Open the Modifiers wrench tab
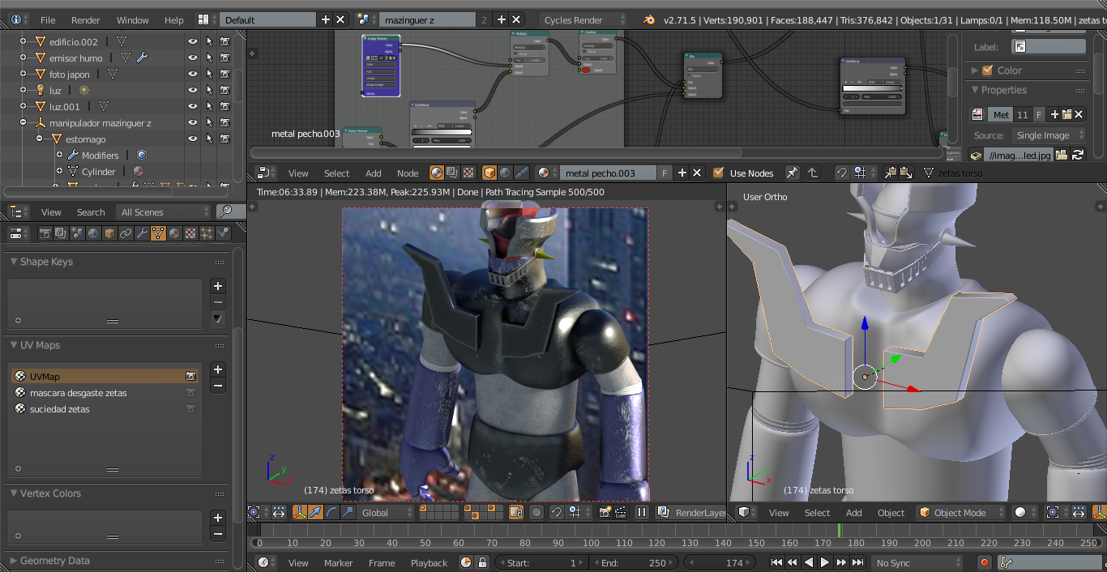This screenshot has height=572, width=1107. (142, 233)
